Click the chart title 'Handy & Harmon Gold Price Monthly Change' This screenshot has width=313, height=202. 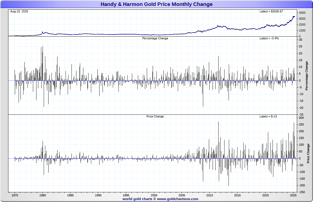[156, 4]
